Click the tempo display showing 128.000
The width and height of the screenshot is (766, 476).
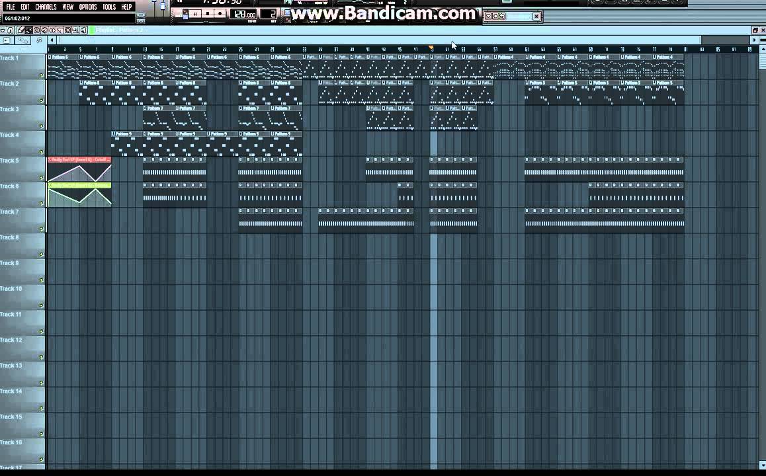[x=243, y=14]
